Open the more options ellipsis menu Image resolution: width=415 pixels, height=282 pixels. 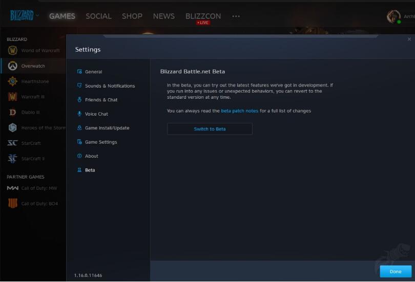tap(236, 16)
